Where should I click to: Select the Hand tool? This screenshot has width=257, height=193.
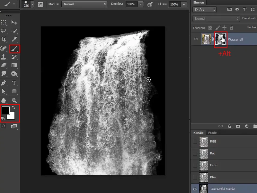tap(4, 100)
